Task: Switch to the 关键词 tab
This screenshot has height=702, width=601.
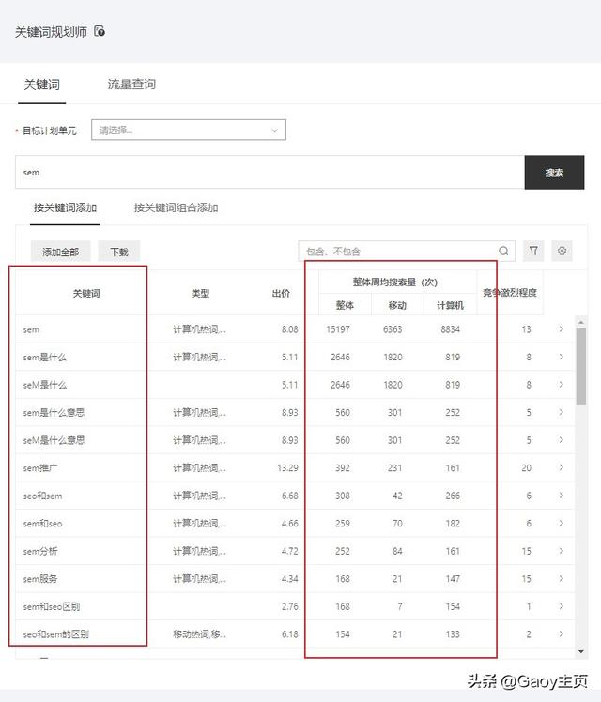Action: pyautogui.click(x=41, y=84)
